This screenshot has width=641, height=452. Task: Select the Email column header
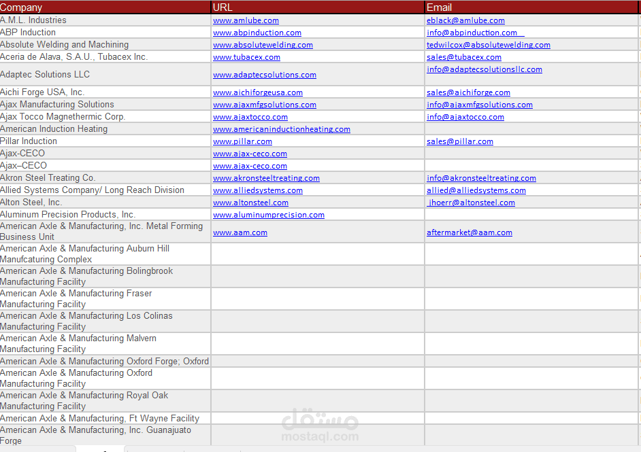(531, 7)
